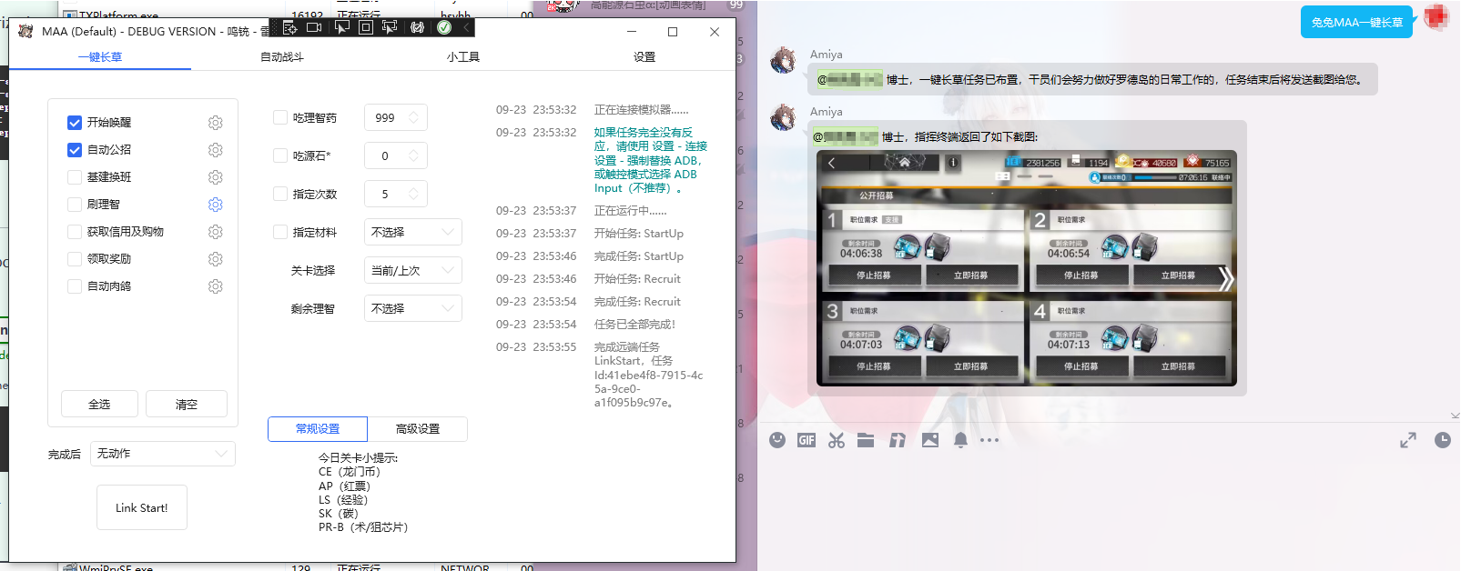Select the 常规设置 tab
1461x571 pixels.
pos(318,429)
